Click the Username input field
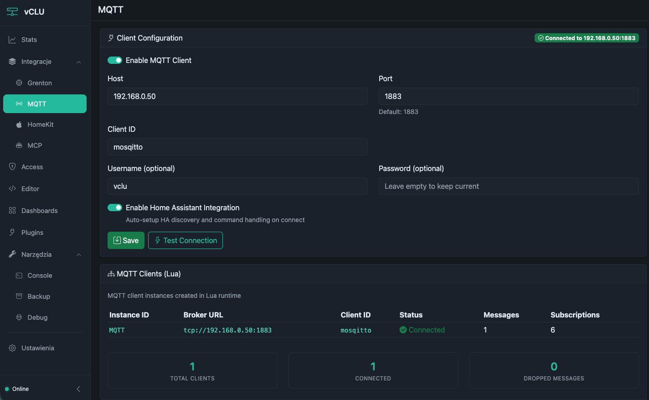Screen dimensions: 649x400 237,186
